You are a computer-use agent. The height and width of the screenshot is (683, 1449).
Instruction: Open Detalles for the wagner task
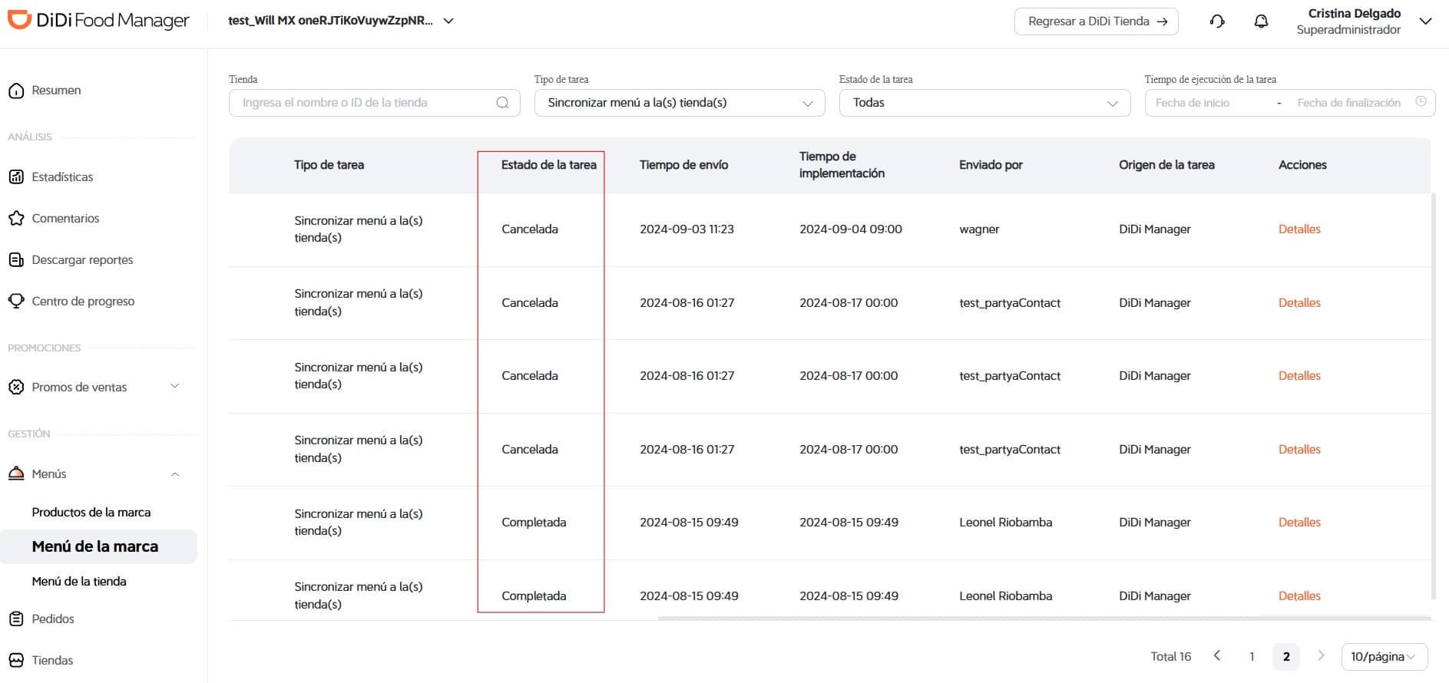pyautogui.click(x=1299, y=229)
